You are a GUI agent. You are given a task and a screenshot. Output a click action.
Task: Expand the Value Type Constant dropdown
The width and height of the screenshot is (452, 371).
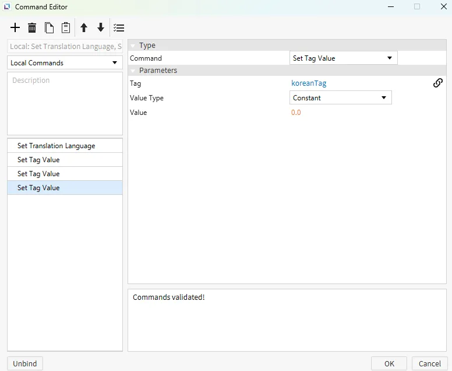(x=340, y=98)
